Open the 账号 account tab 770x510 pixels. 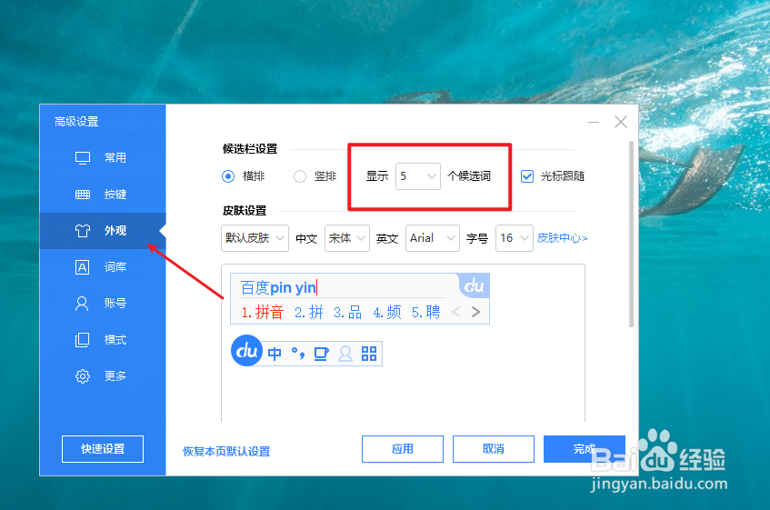[103, 304]
